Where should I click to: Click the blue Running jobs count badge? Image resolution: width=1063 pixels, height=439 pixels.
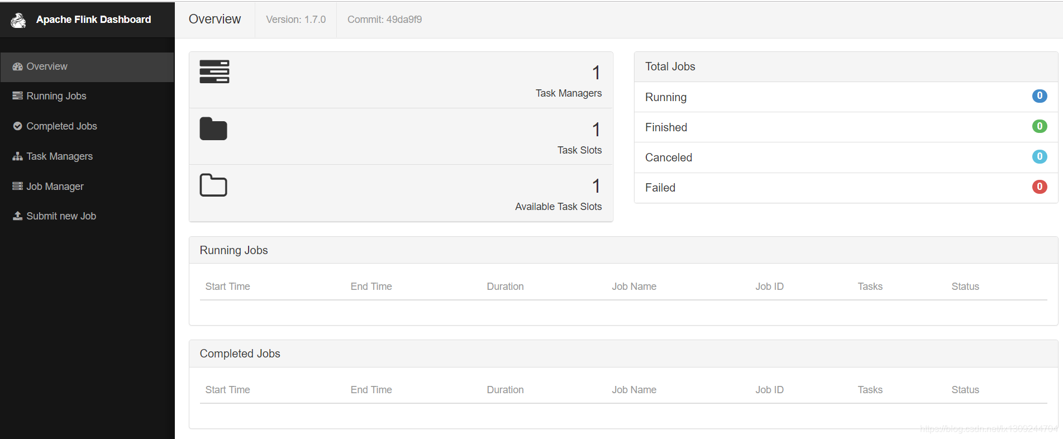coord(1039,96)
